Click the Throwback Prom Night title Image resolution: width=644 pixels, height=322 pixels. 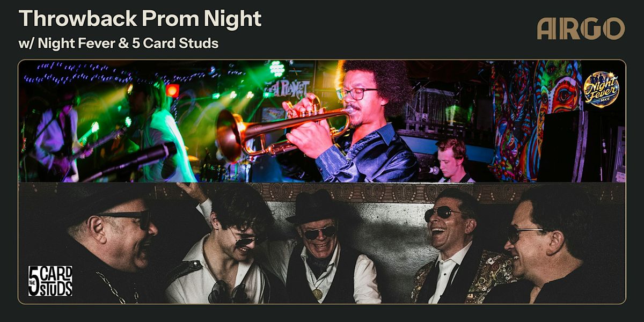[140, 19]
